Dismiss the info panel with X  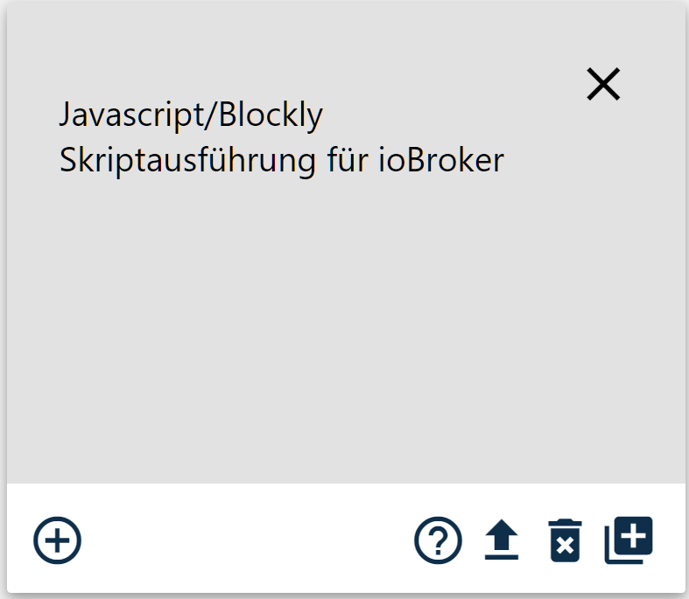click(x=603, y=84)
